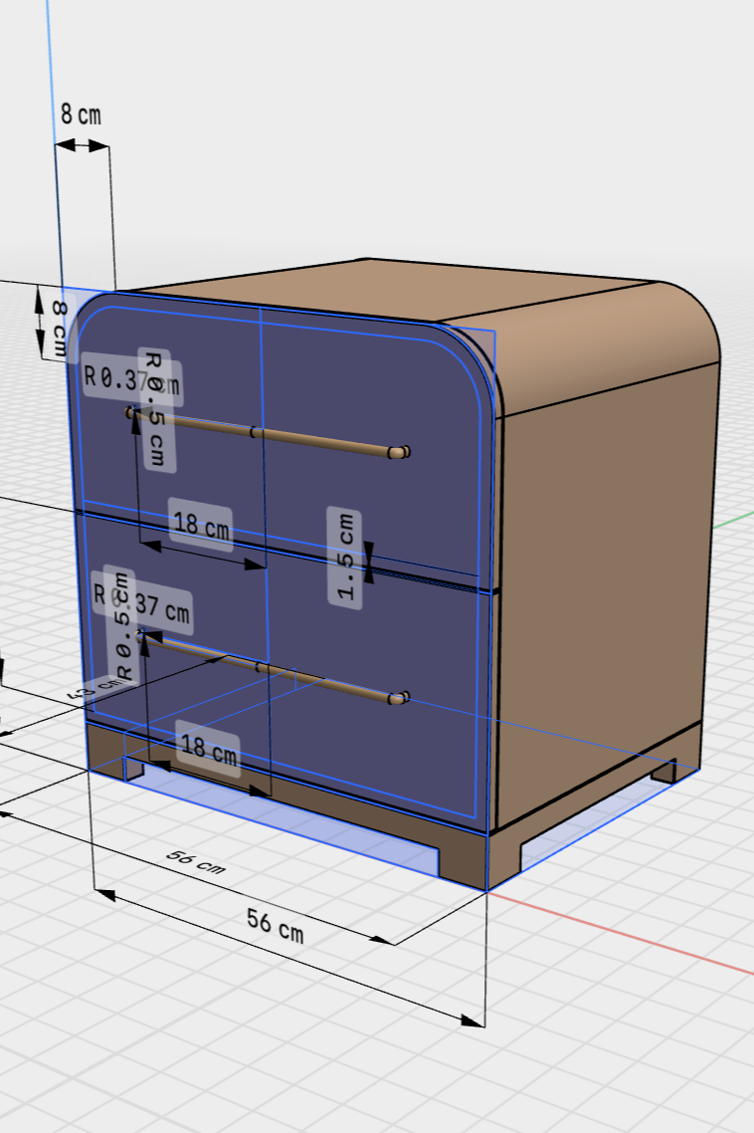The height and width of the screenshot is (1133, 754).
Task: Click the 18 cm dimension over the base plinth
Action: click(x=208, y=749)
